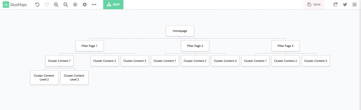Open the settings gear
The image size is (361, 110).
(85, 4)
